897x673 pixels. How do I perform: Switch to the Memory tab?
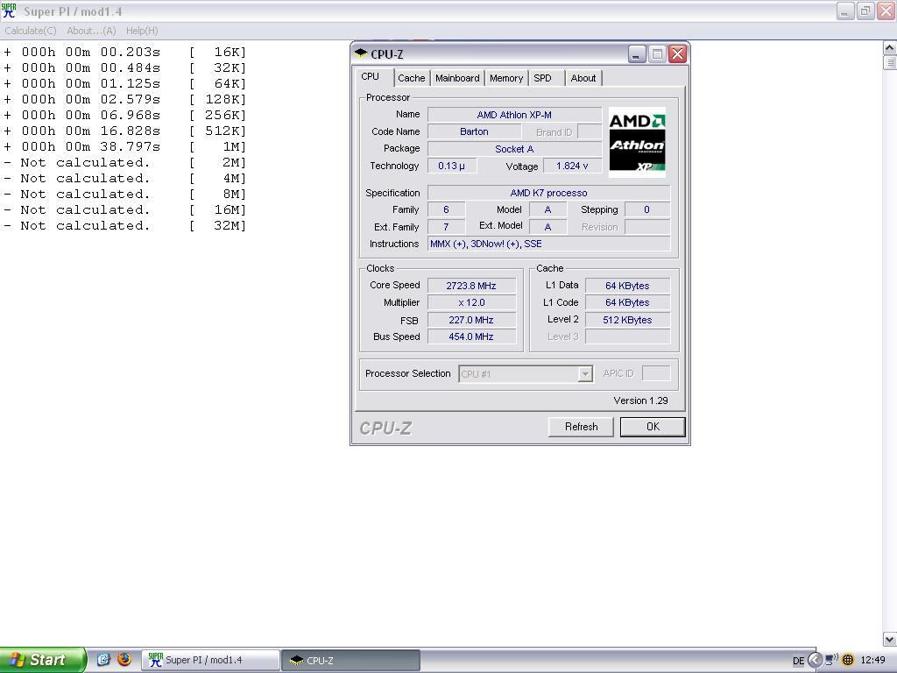point(506,78)
